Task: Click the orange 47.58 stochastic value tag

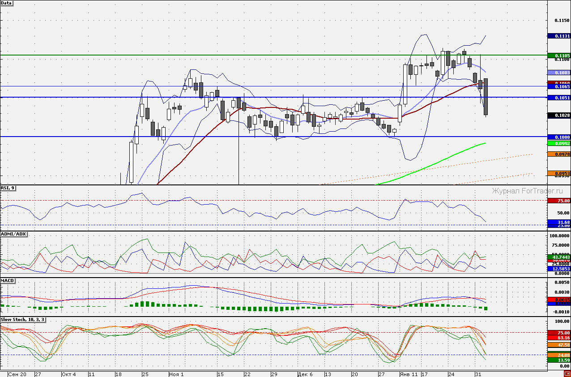Action: [x=559, y=345]
